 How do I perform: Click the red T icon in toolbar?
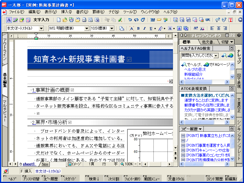231,20
